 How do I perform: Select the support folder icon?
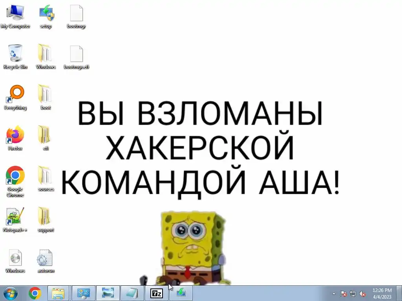click(46, 219)
